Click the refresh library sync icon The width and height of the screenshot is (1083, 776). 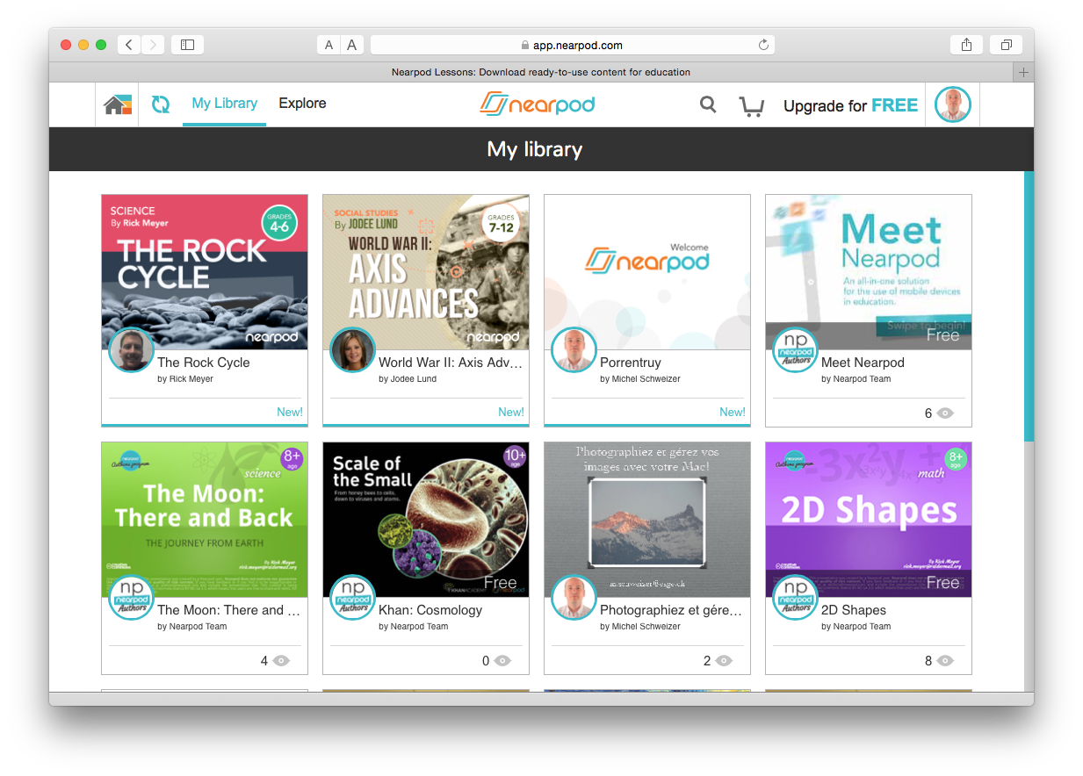(160, 104)
